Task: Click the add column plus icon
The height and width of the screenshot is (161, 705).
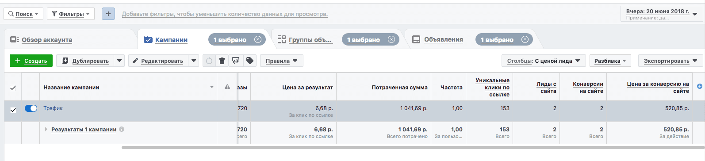Action: coord(700,87)
